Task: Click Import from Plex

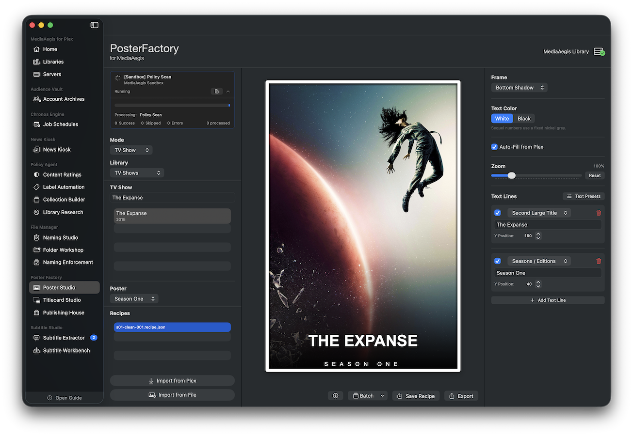Action: pos(172,381)
